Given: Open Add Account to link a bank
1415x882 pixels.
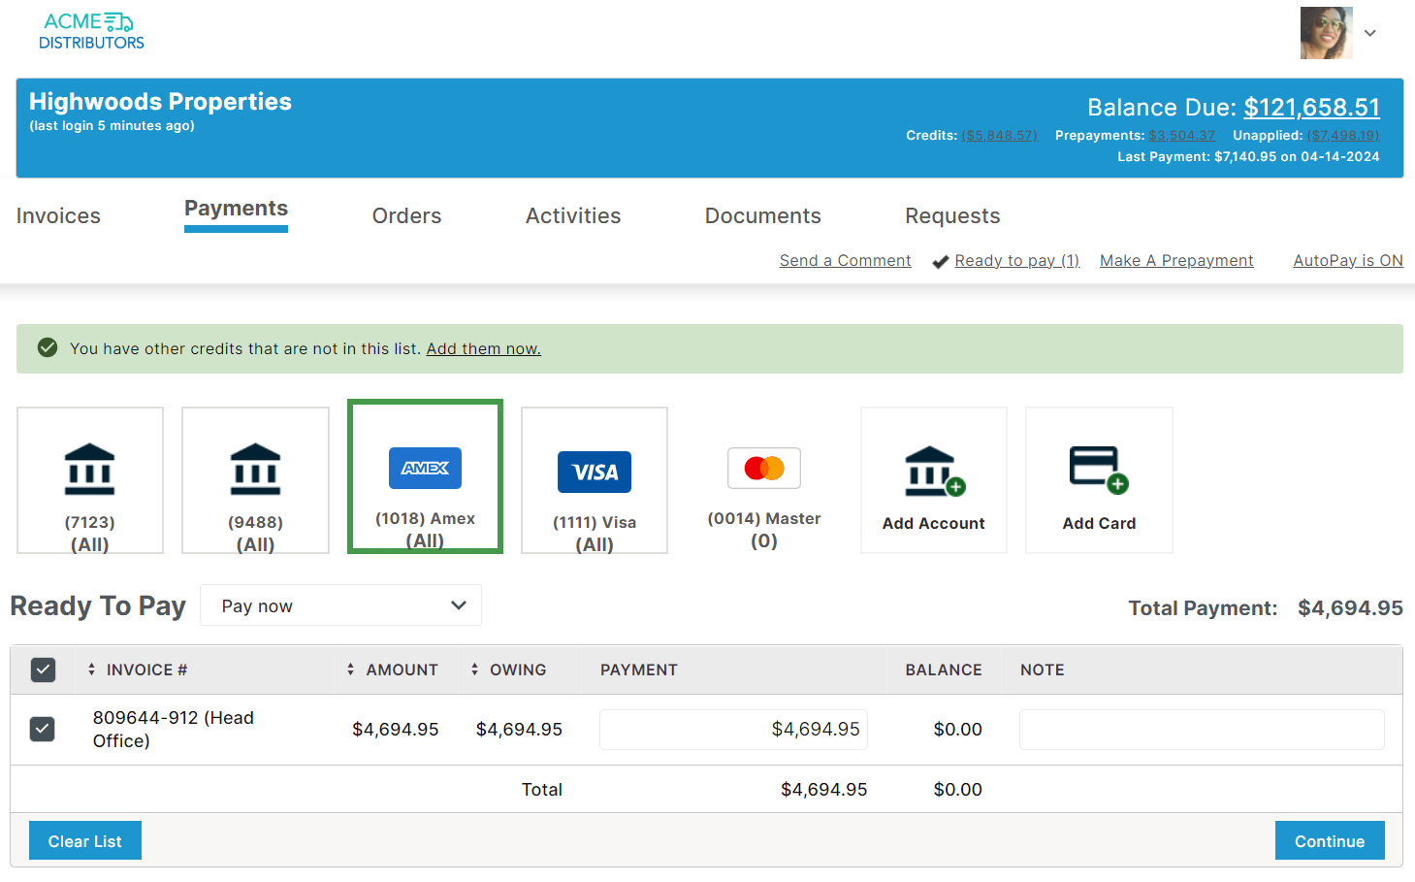Looking at the screenshot, I should click(933, 480).
